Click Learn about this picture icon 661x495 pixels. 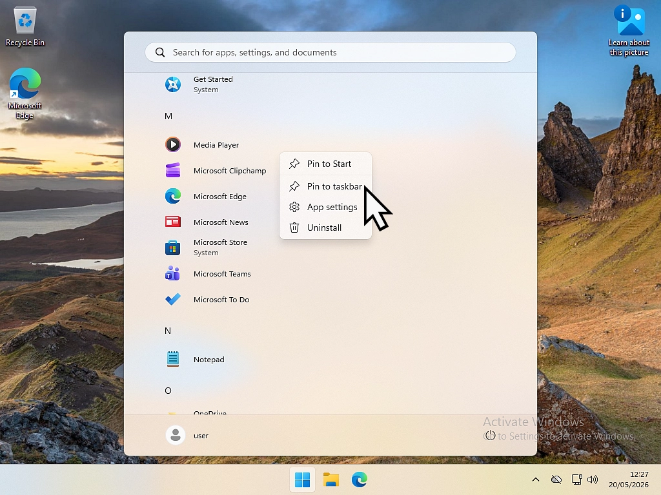click(629, 30)
